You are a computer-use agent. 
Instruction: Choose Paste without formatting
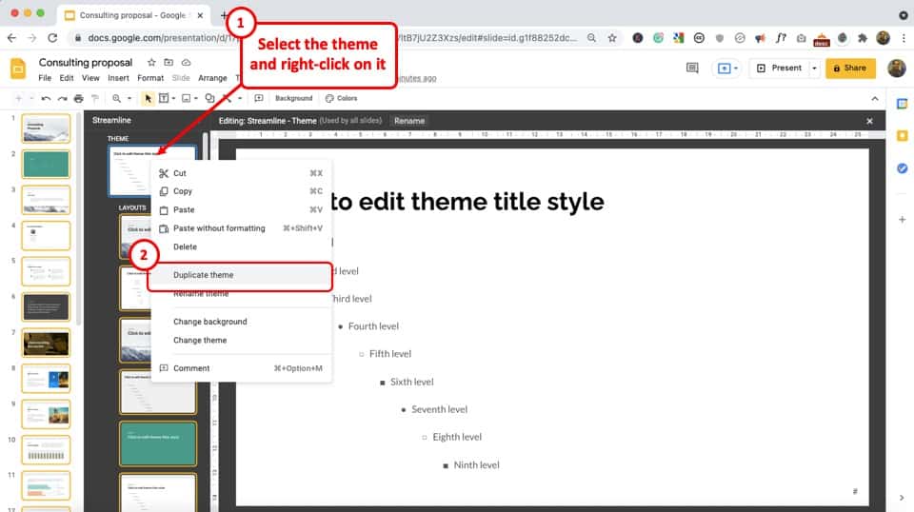coord(241,228)
